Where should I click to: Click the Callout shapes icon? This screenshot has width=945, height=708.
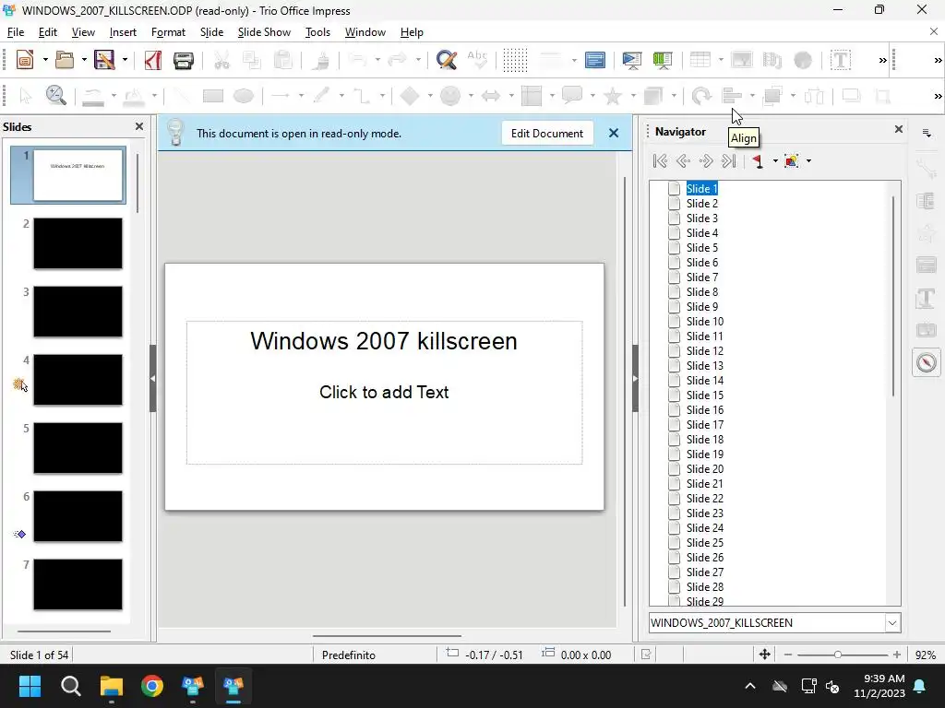click(572, 95)
